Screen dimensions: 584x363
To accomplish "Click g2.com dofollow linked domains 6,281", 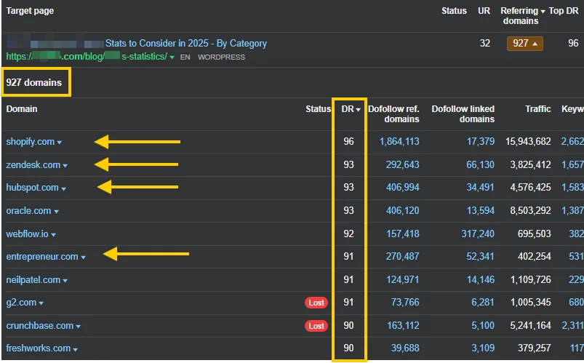I will coord(483,302).
